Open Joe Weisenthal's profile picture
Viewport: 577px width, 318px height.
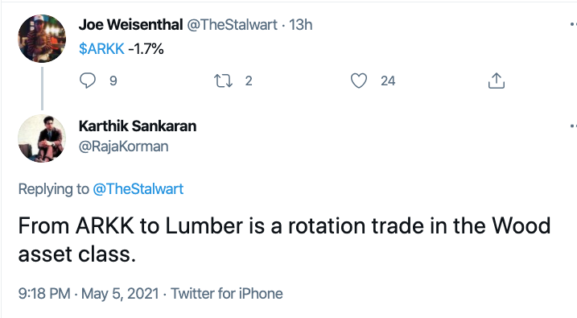click(x=42, y=39)
